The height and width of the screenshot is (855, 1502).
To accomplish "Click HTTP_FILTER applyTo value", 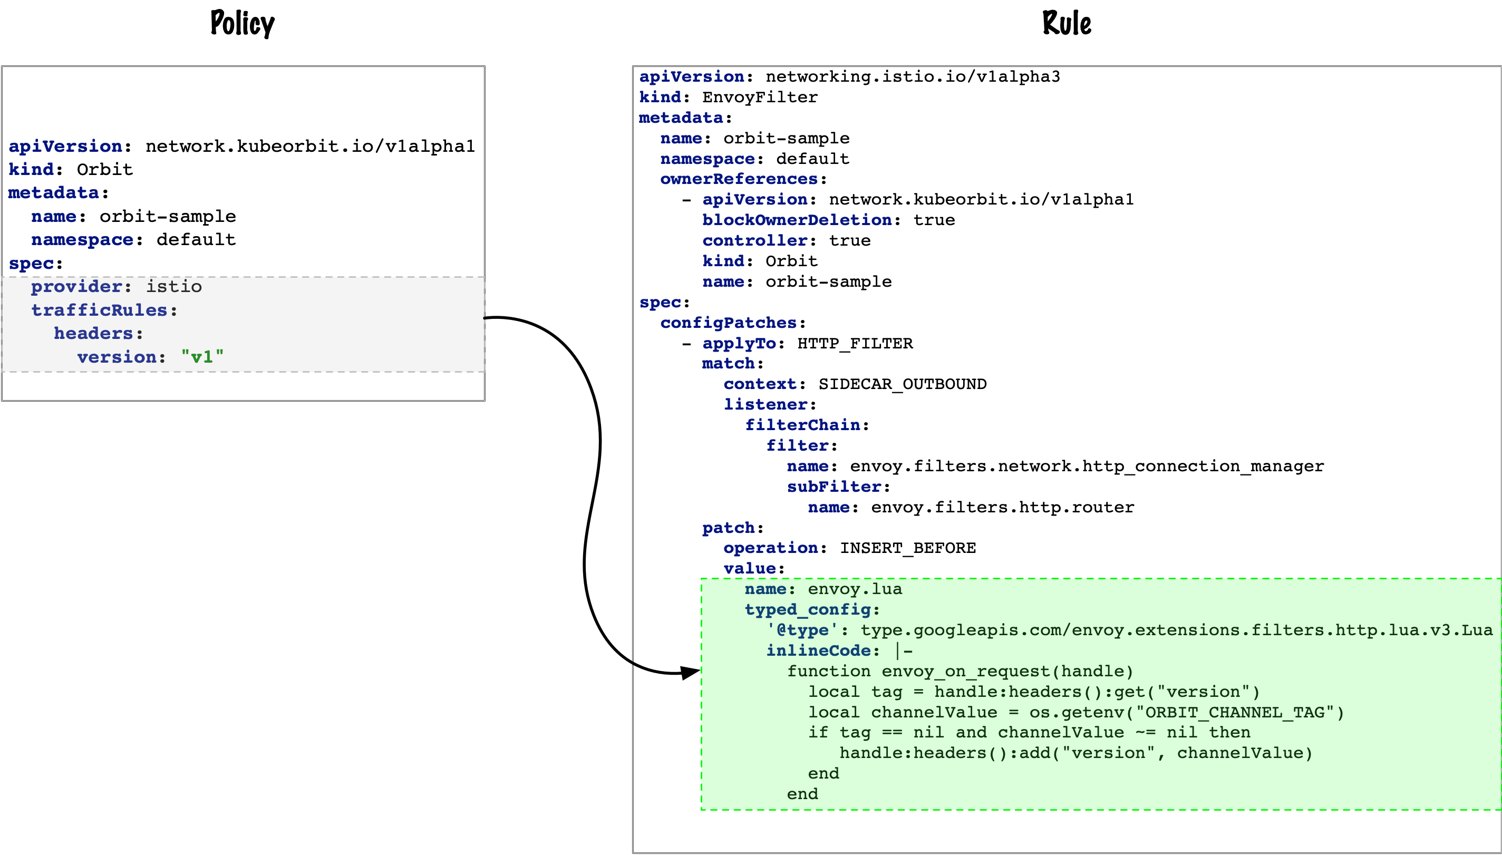I will click(855, 344).
